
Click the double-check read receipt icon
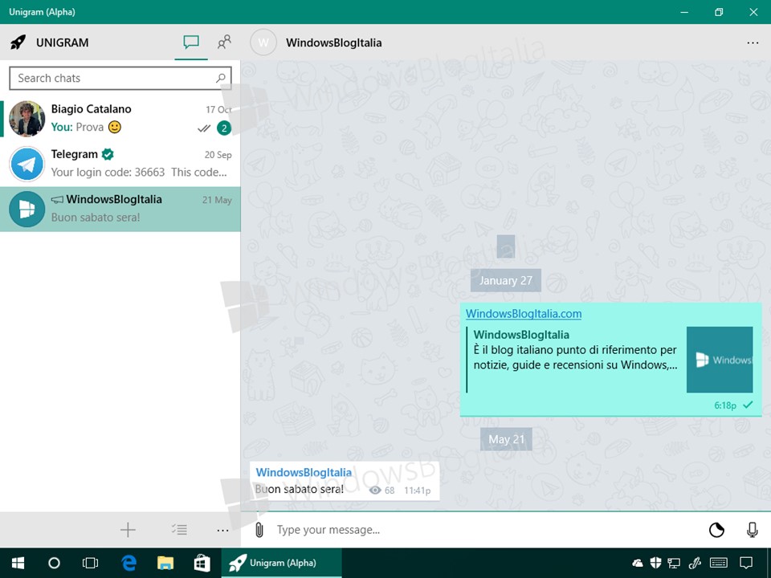pyautogui.click(x=203, y=128)
